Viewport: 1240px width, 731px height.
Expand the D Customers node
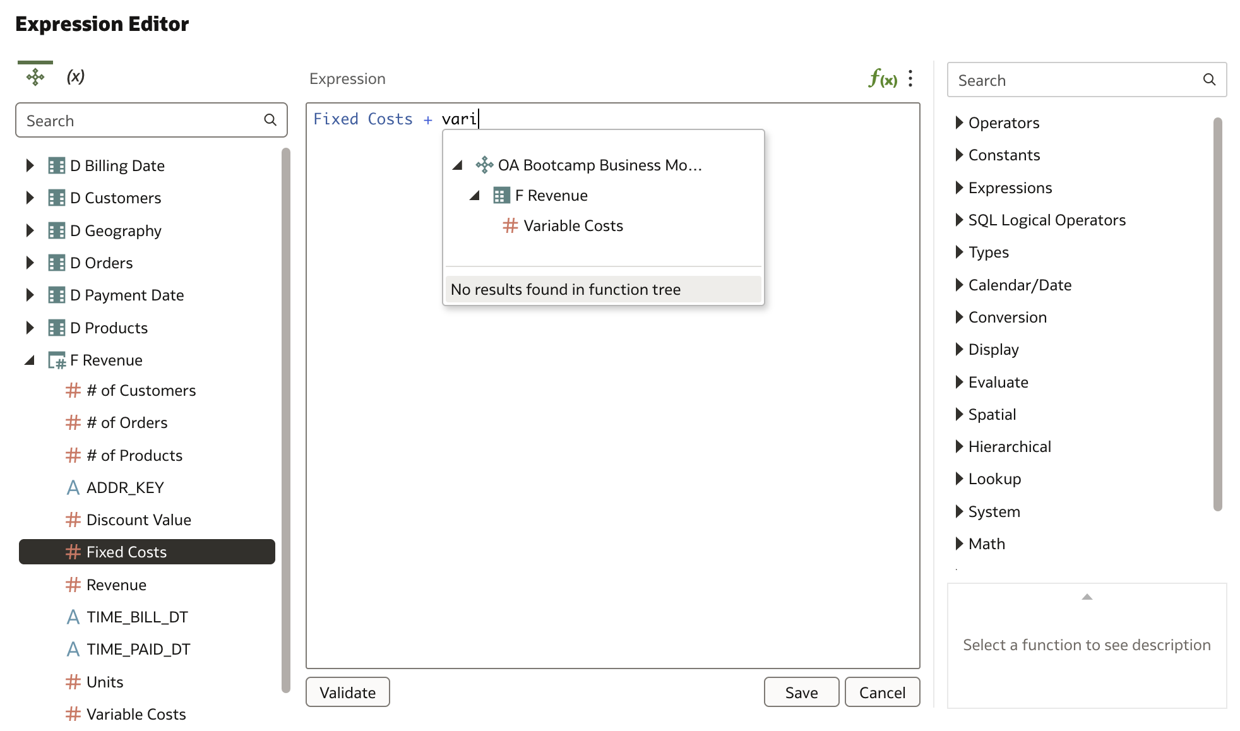click(x=30, y=198)
